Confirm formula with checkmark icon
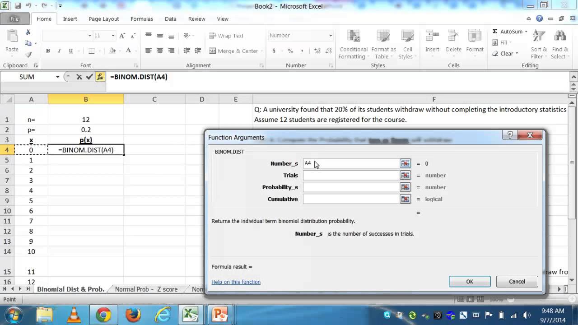 point(89,77)
